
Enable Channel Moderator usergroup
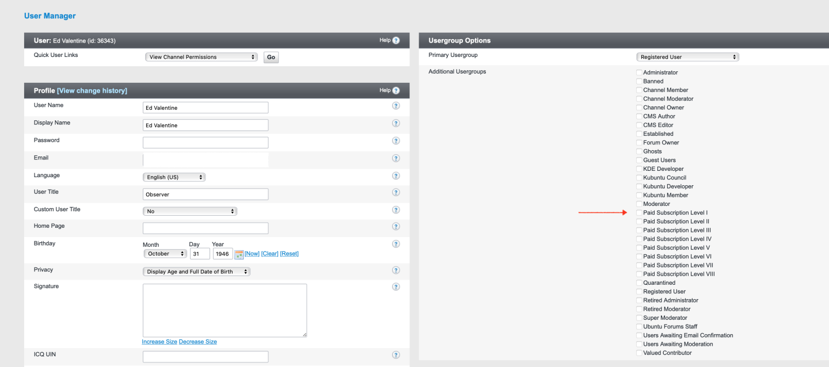tap(639, 99)
